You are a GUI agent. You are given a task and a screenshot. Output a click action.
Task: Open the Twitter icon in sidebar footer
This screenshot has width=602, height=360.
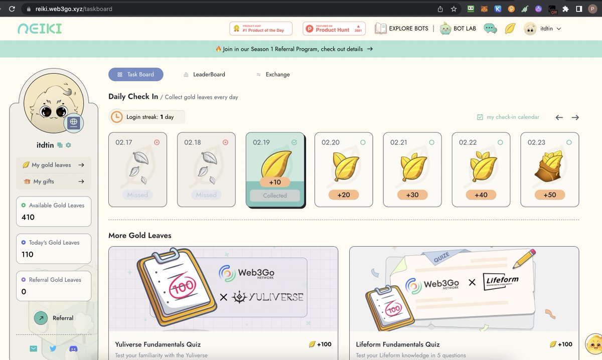pyautogui.click(x=53, y=348)
